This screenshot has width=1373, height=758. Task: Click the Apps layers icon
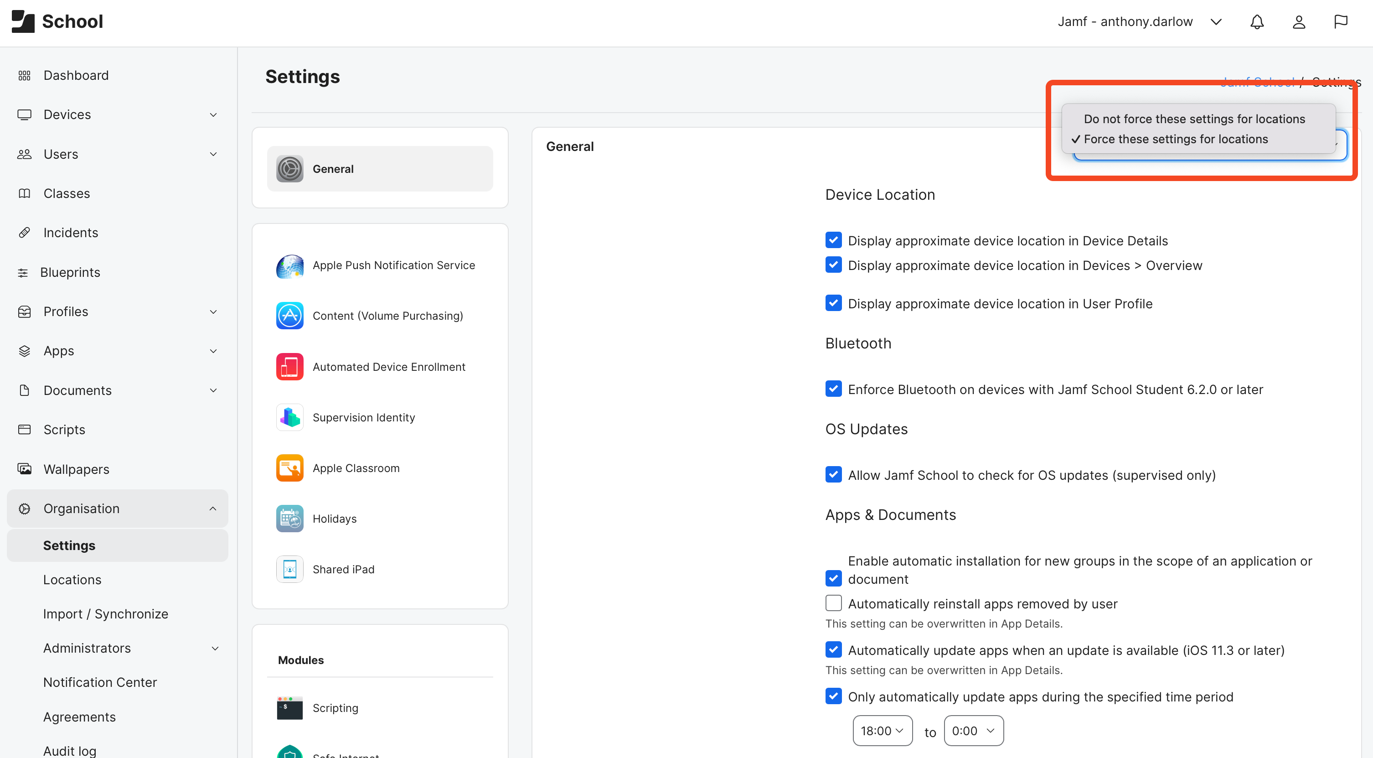coord(25,351)
